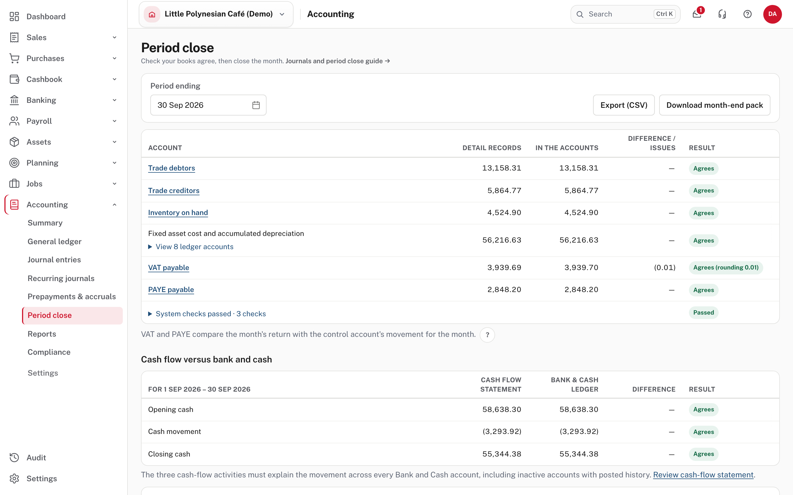Screen dimensions: 793x495
Task: Click the Planning target icon
Action: (14, 163)
